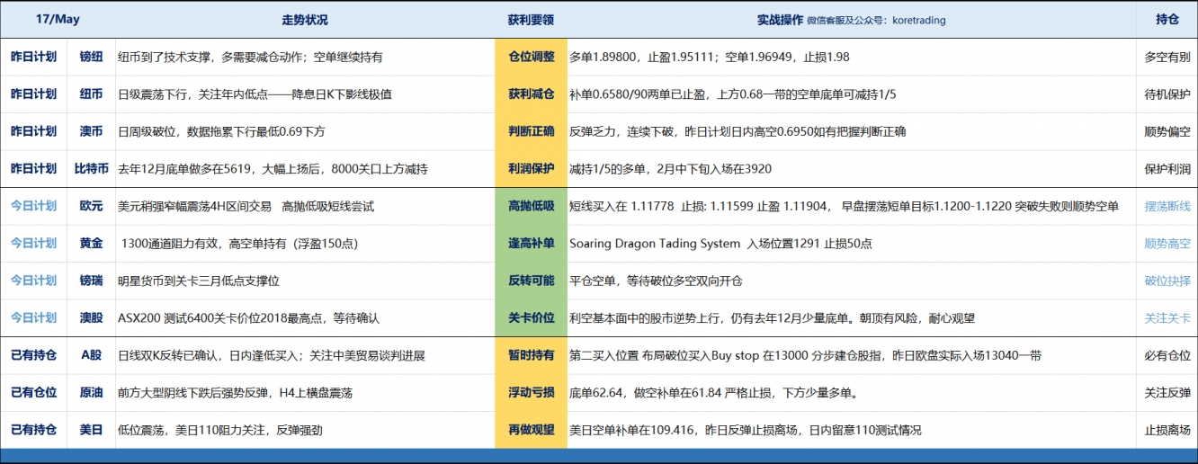Click the yellow 仓位调整 cell

531,57
